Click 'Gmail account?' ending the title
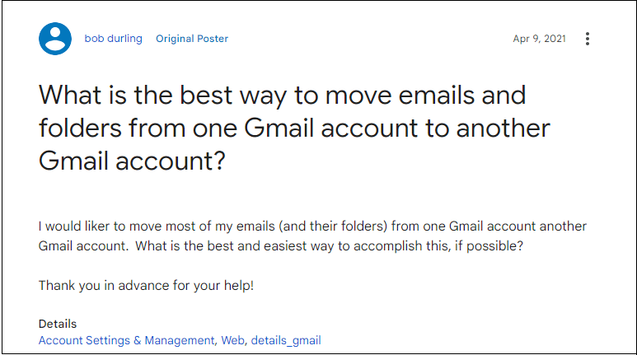 pyautogui.click(x=132, y=161)
